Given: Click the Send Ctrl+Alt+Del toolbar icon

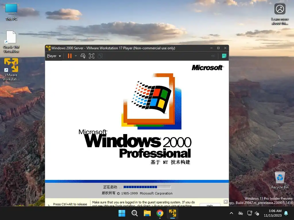Looking at the screenshot, I should (x=83, y=56).
